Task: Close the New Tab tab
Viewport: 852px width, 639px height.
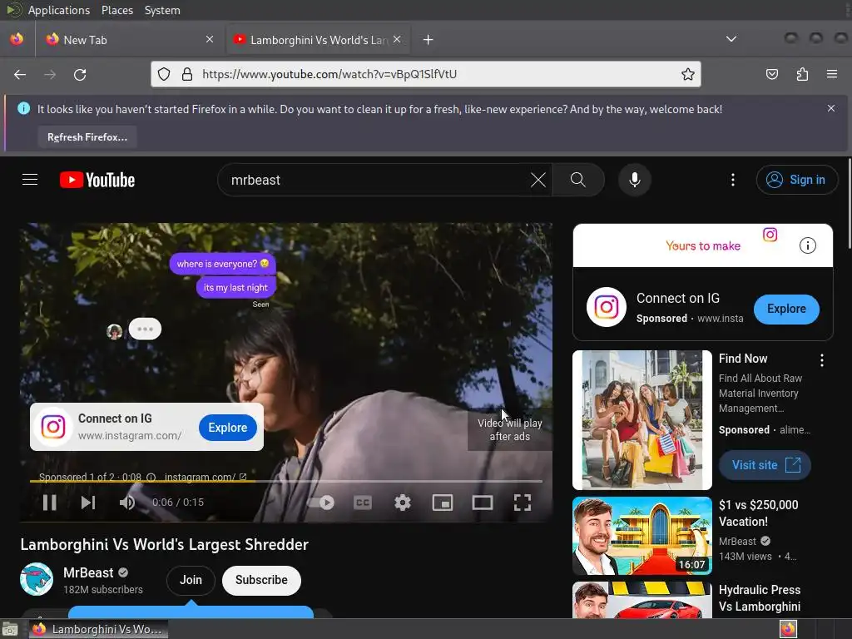Action: [x=210, y=39]
